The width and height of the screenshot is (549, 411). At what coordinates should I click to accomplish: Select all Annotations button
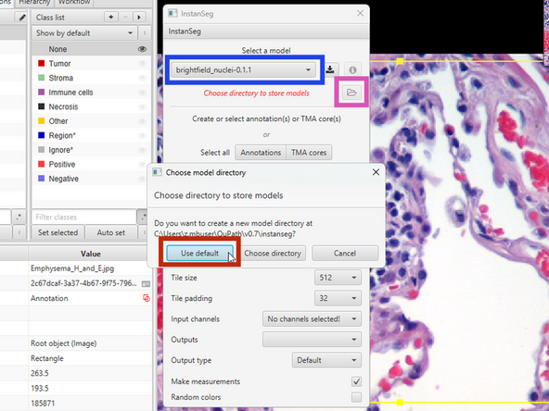click(261, 153)
